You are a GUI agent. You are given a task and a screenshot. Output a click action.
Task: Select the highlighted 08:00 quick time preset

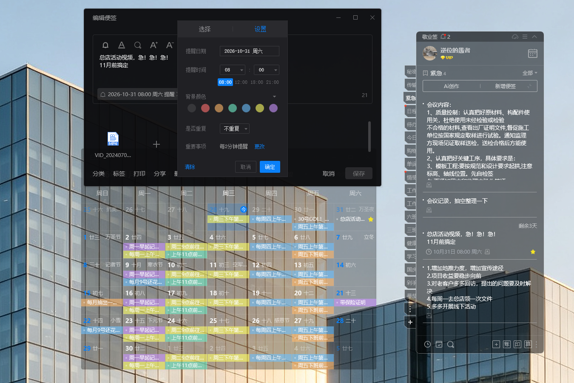(225, 82)
